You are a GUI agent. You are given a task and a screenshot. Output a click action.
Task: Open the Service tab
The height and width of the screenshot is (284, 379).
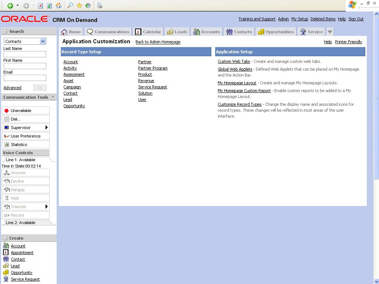(311, 32)
